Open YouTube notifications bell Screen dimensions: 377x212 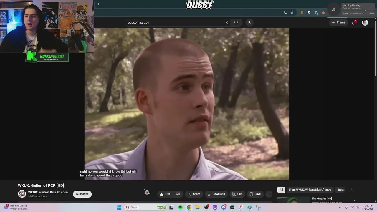(x=354, y=22)
